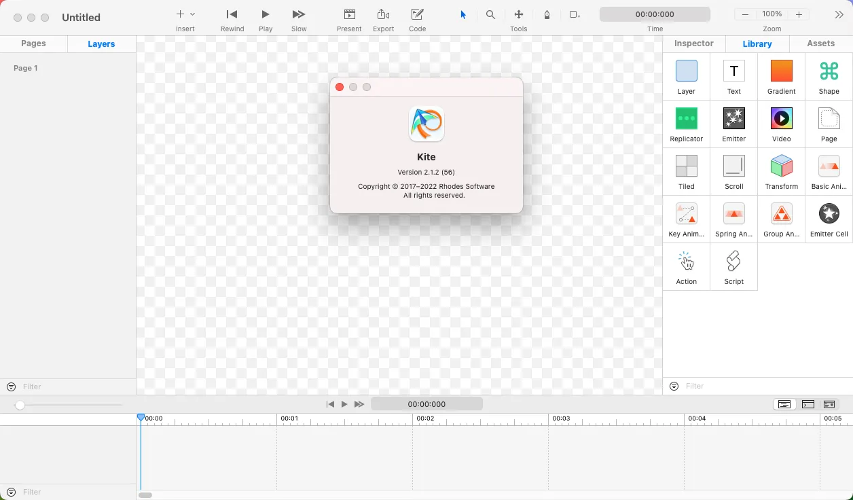Image resolution: width=853 pixels, height=500 pixels.
Task: Click the 100% zoom value
Action: [x=772, y=14]
